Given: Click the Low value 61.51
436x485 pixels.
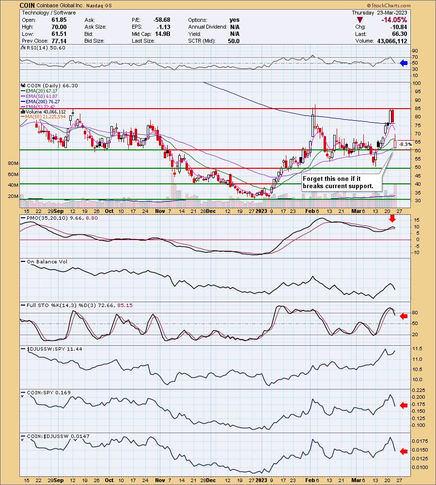Looking at the screenshot, I should click(x=59, y=34).
